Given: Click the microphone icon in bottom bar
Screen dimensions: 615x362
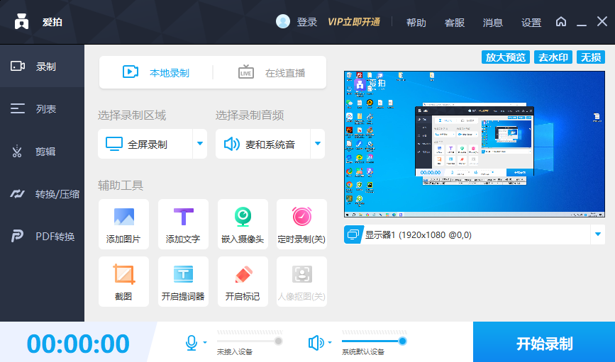Looking at the screenshot, I should [x=191, y=342].
